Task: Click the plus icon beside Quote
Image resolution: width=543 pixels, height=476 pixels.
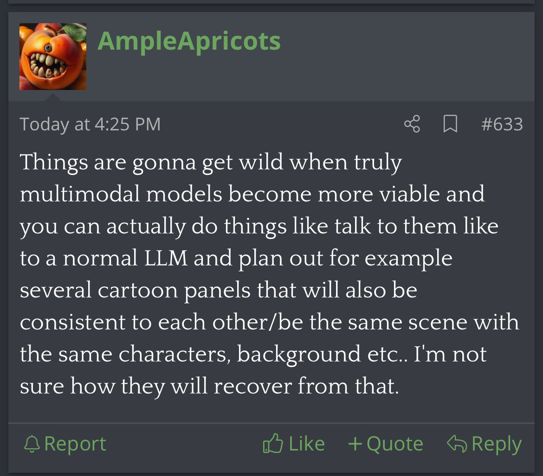Action: [x=355, y=444]
